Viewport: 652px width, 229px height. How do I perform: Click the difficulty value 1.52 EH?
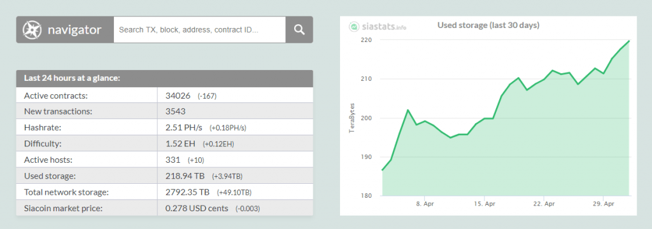pos(180,144)
